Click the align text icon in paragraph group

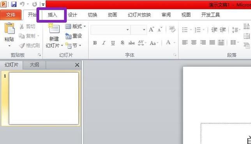[x=247, y=36]
